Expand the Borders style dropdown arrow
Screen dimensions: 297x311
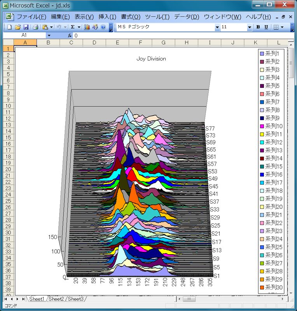pyautogui.click(x=282, y=27)
